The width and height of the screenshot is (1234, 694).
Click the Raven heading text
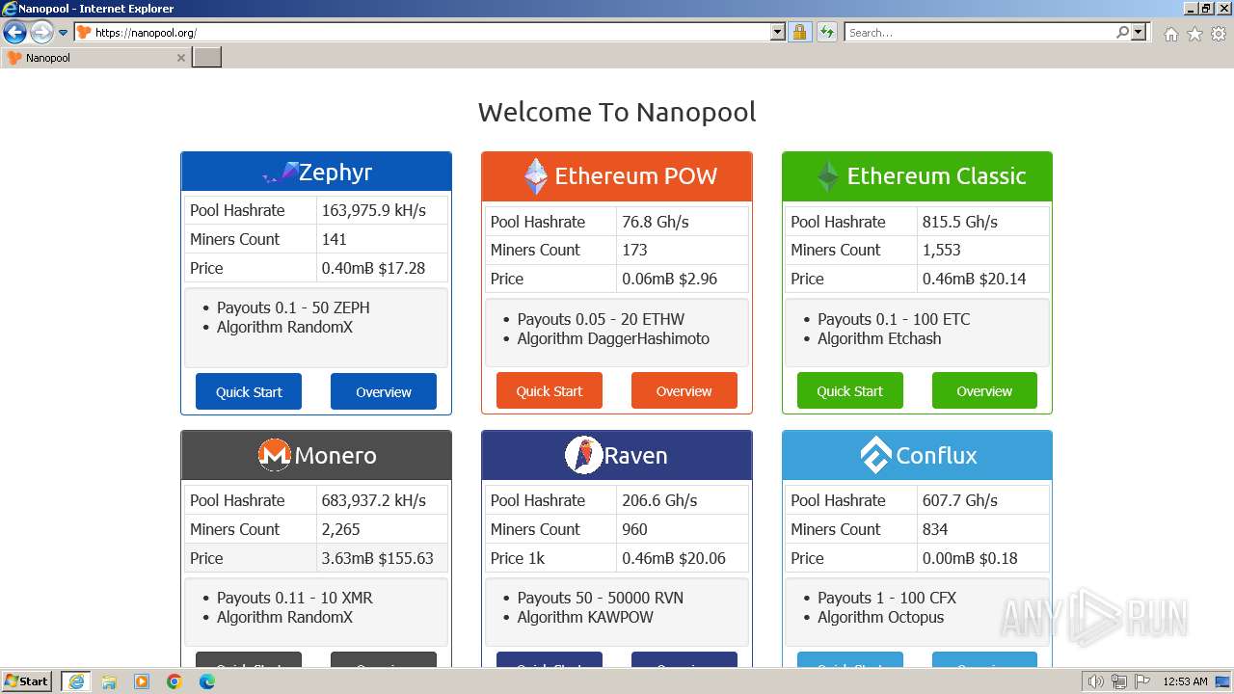tap(635, 455)
